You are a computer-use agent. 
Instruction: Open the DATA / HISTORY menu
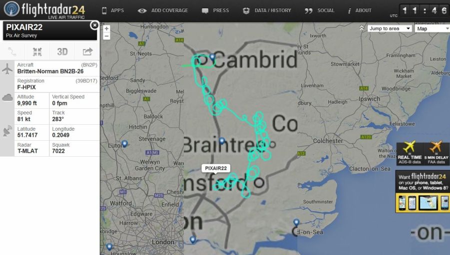click(x=267, y=10)
